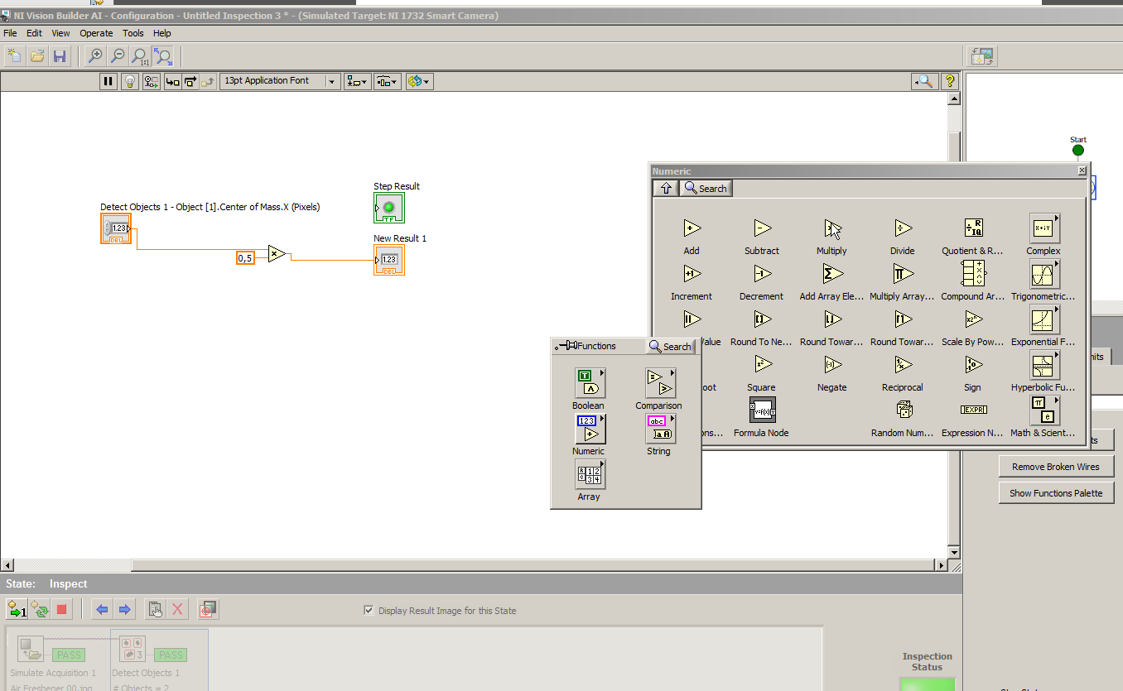The image size is (1123, 691).
Task: Select the Decrement function
Action: (762, 274)
